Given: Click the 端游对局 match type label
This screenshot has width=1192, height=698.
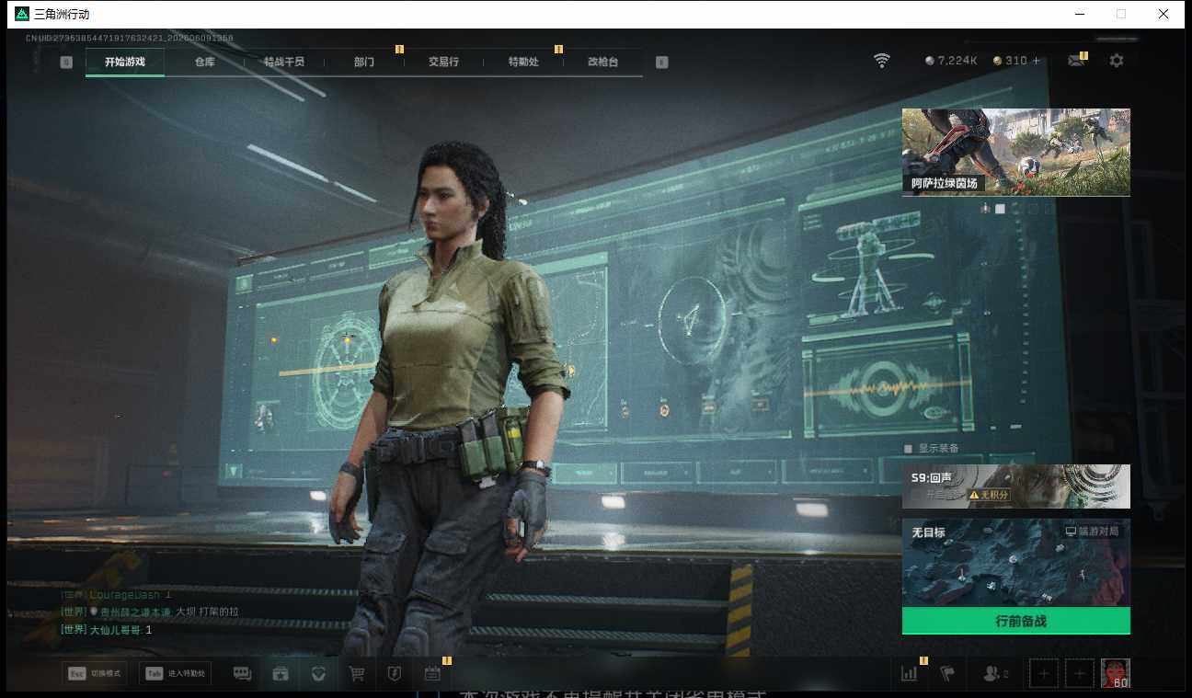Looking at the screenshot, I should [1092, 532].
